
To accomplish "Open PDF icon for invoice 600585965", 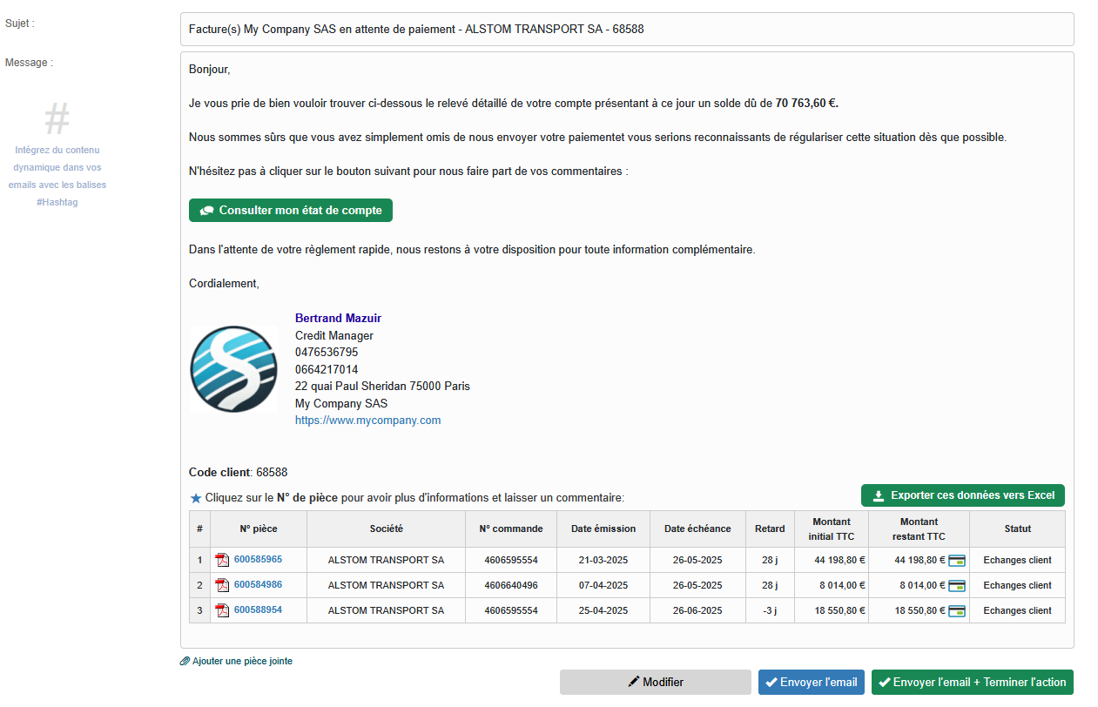I will click(x=223, y=560).
